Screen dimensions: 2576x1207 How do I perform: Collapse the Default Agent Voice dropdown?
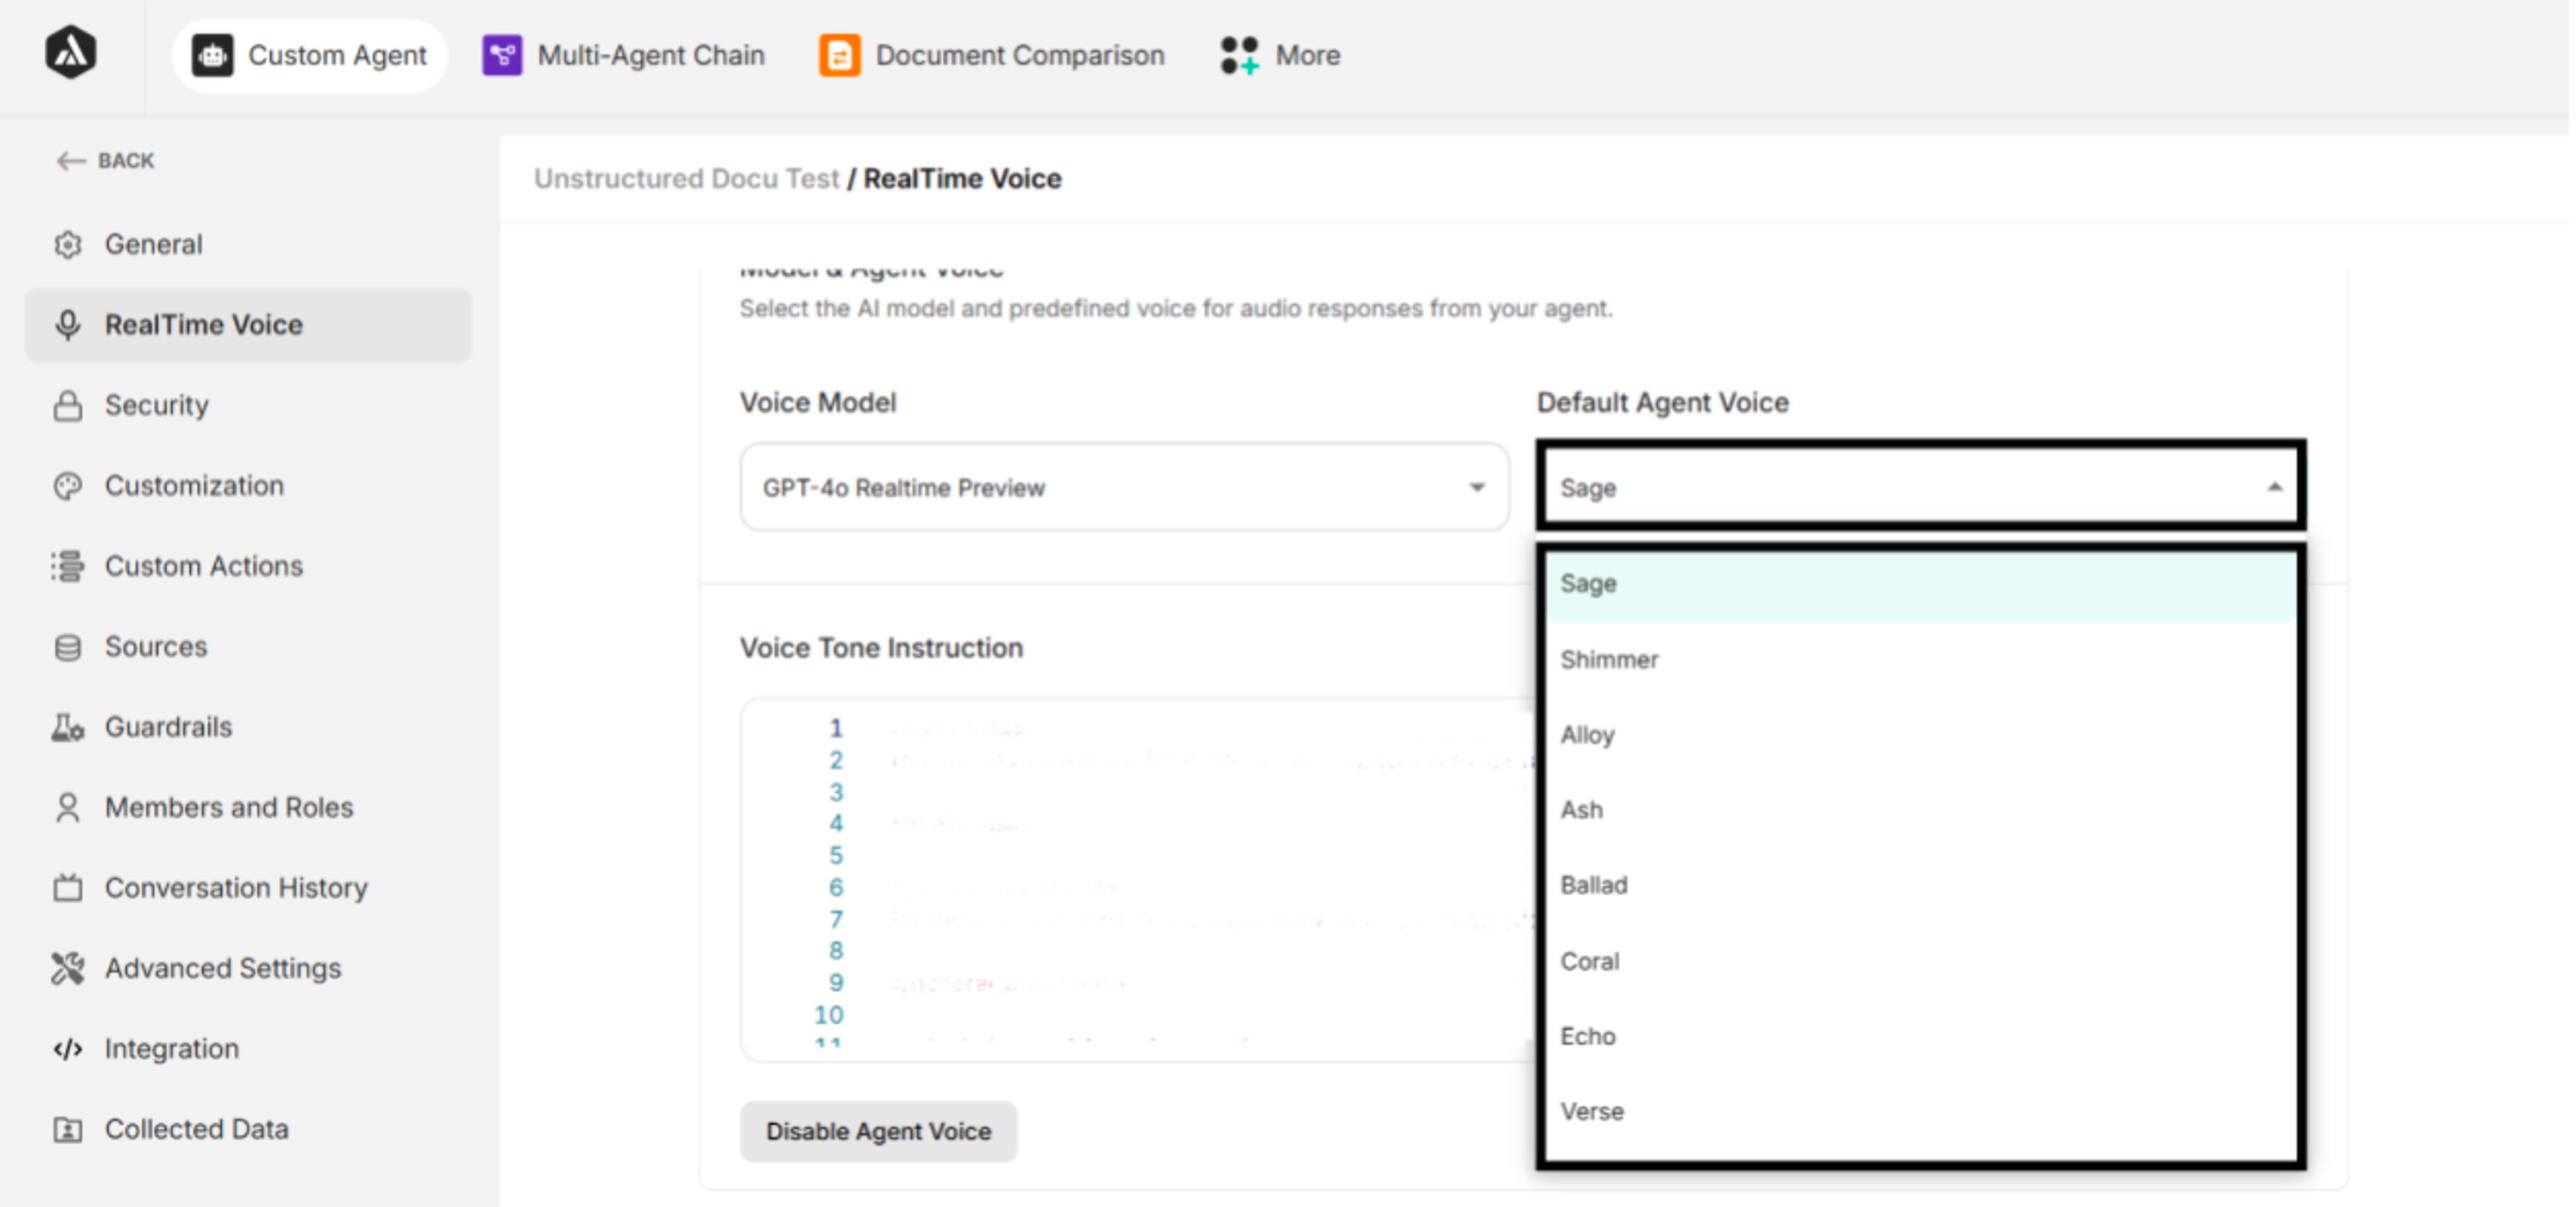pyautogui.click(x=2276, y=488)
